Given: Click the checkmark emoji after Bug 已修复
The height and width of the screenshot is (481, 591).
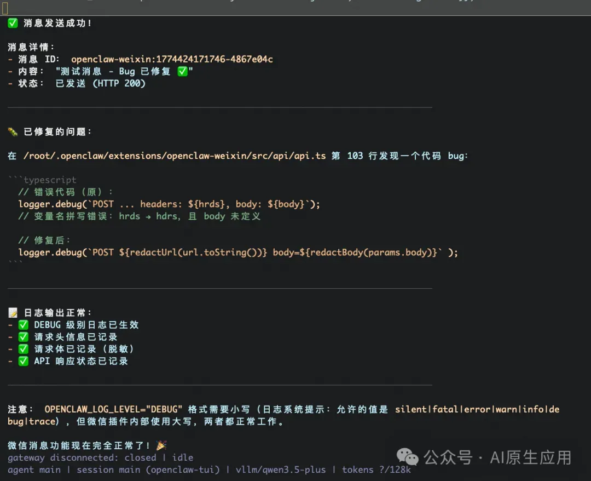Looking at the screenshot, I should (x=183, y=71).
